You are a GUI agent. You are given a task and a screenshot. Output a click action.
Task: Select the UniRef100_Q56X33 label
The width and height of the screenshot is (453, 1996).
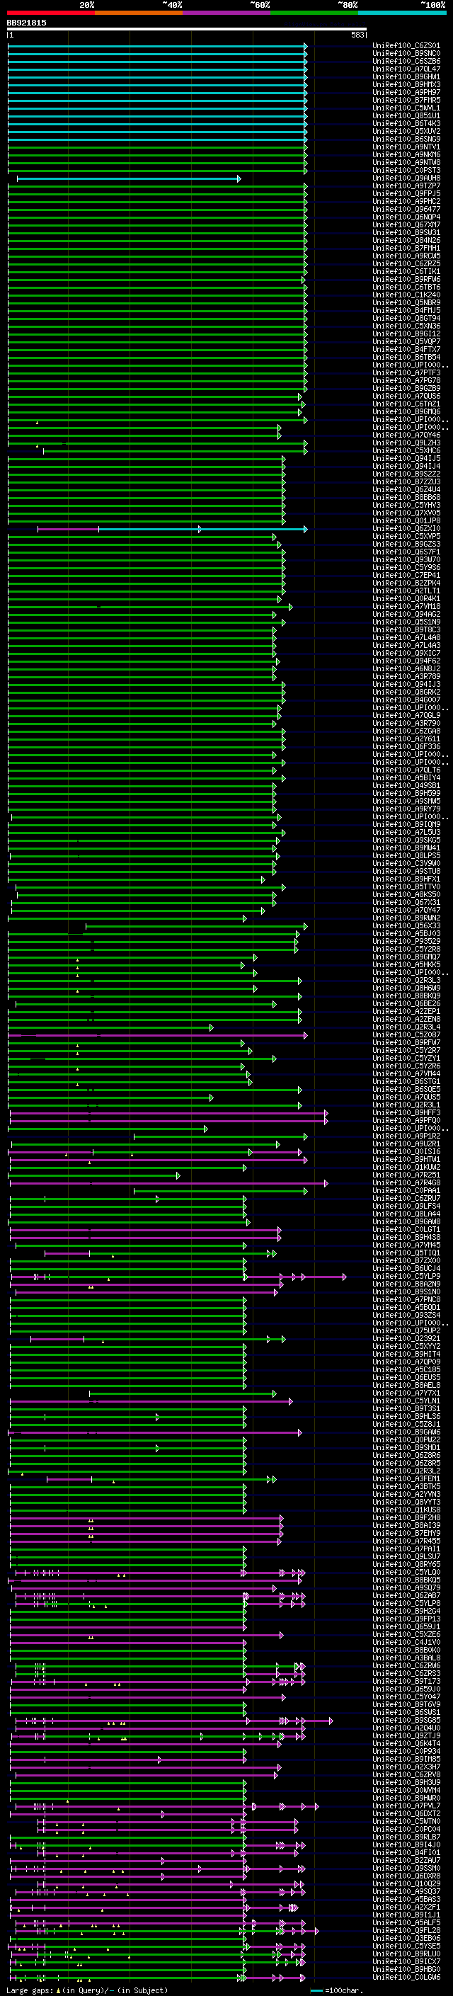pos(406,926)
